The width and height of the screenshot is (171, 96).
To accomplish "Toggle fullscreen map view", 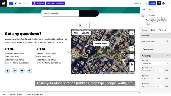I will [x=132, y=33].
